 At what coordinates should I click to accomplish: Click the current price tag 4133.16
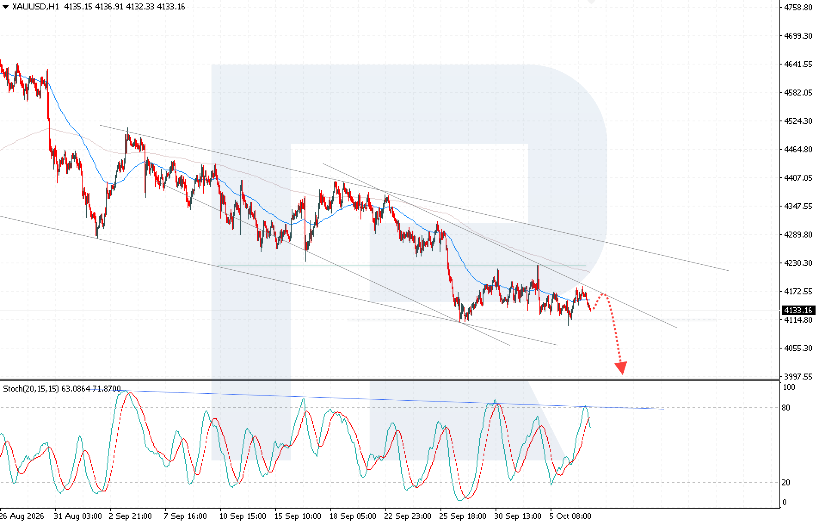pyautogui.click(x=798, y=310)
